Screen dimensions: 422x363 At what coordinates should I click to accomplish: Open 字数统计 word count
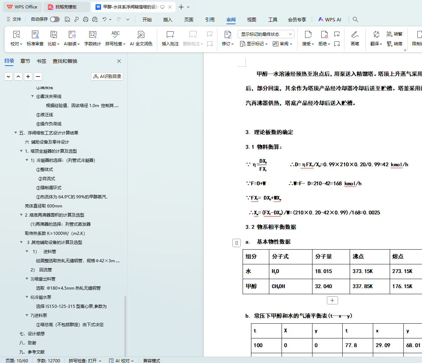93,39
